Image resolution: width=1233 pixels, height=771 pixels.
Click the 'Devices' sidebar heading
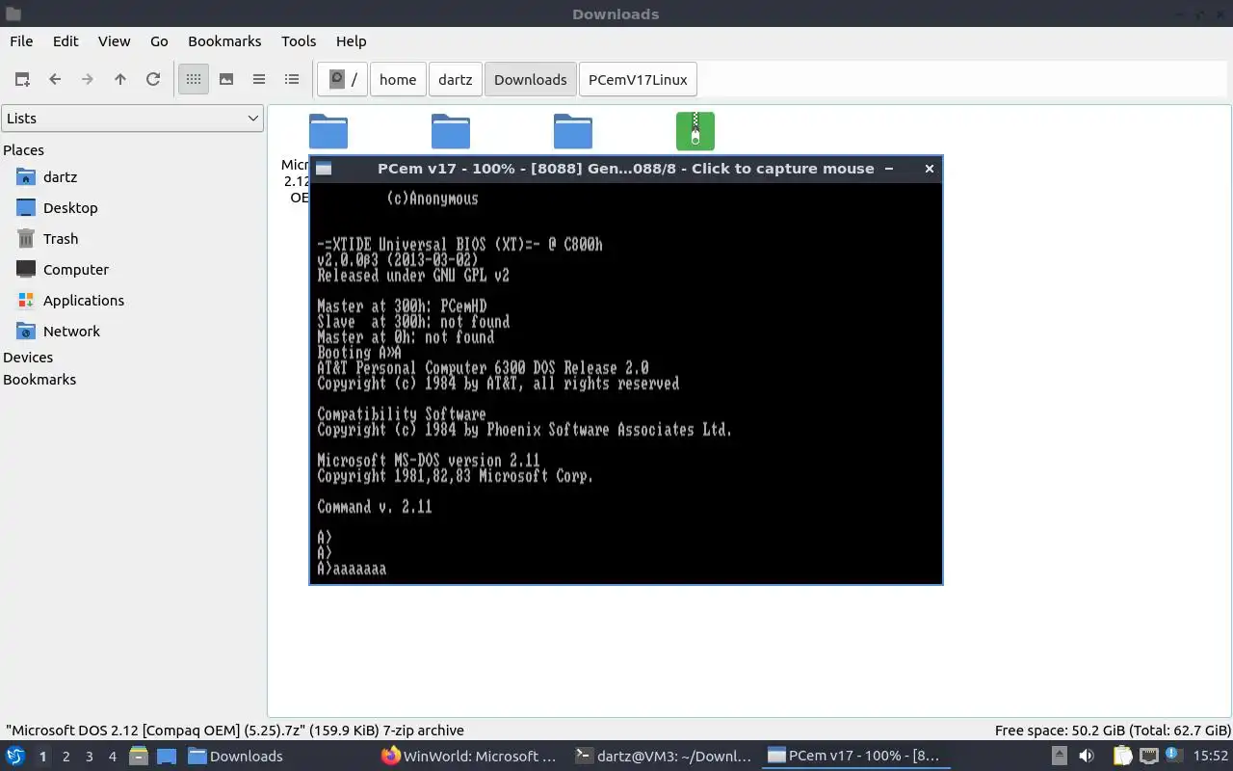tap(28, 358)
